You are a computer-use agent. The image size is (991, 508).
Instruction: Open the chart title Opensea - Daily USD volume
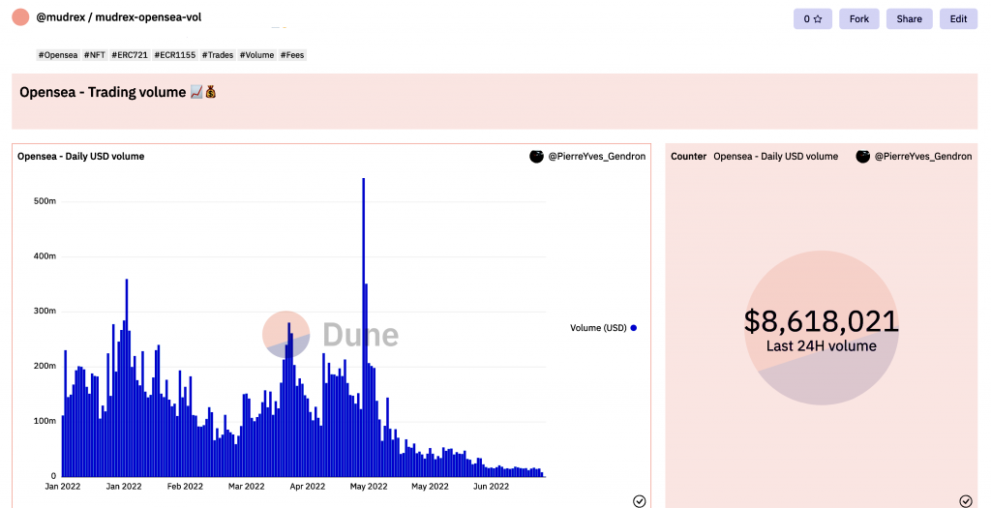point(81,156)
